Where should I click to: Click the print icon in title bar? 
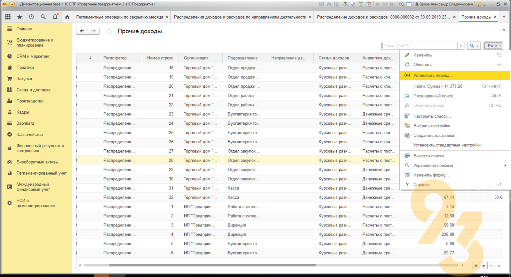[329, 4]
